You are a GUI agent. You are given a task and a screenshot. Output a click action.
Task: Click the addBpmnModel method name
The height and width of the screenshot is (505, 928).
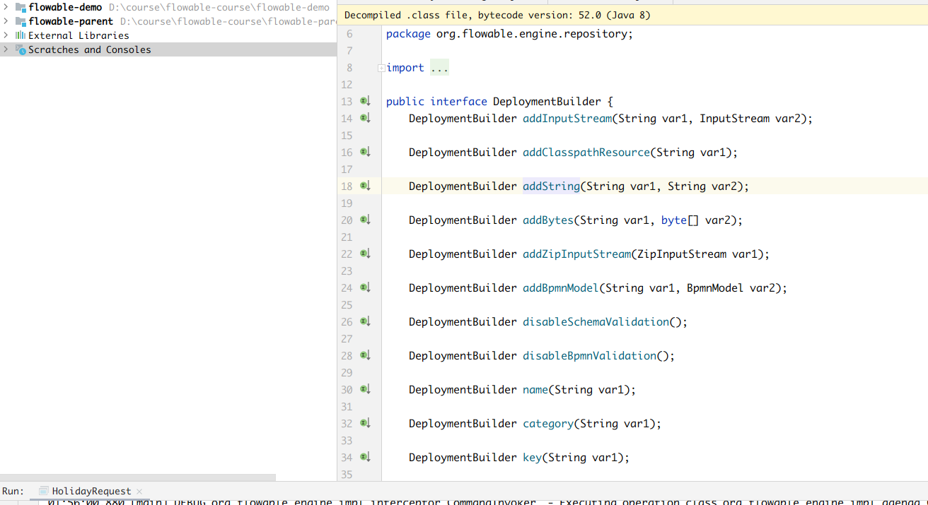(x=561, y=288)
